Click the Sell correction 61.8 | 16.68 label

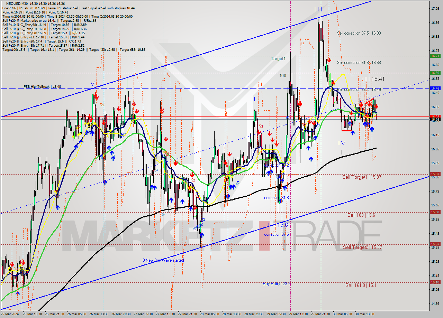pyautogui.click(x=359, y=63)
